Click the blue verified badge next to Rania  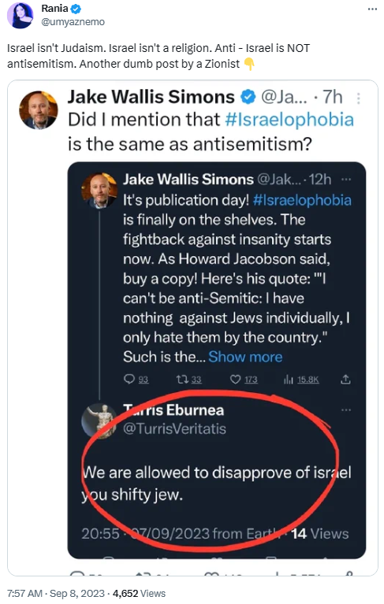coord(76,9)
